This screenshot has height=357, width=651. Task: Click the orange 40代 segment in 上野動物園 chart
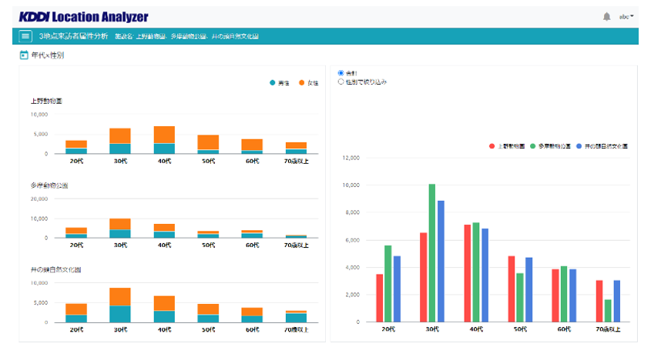pos(163,135)
